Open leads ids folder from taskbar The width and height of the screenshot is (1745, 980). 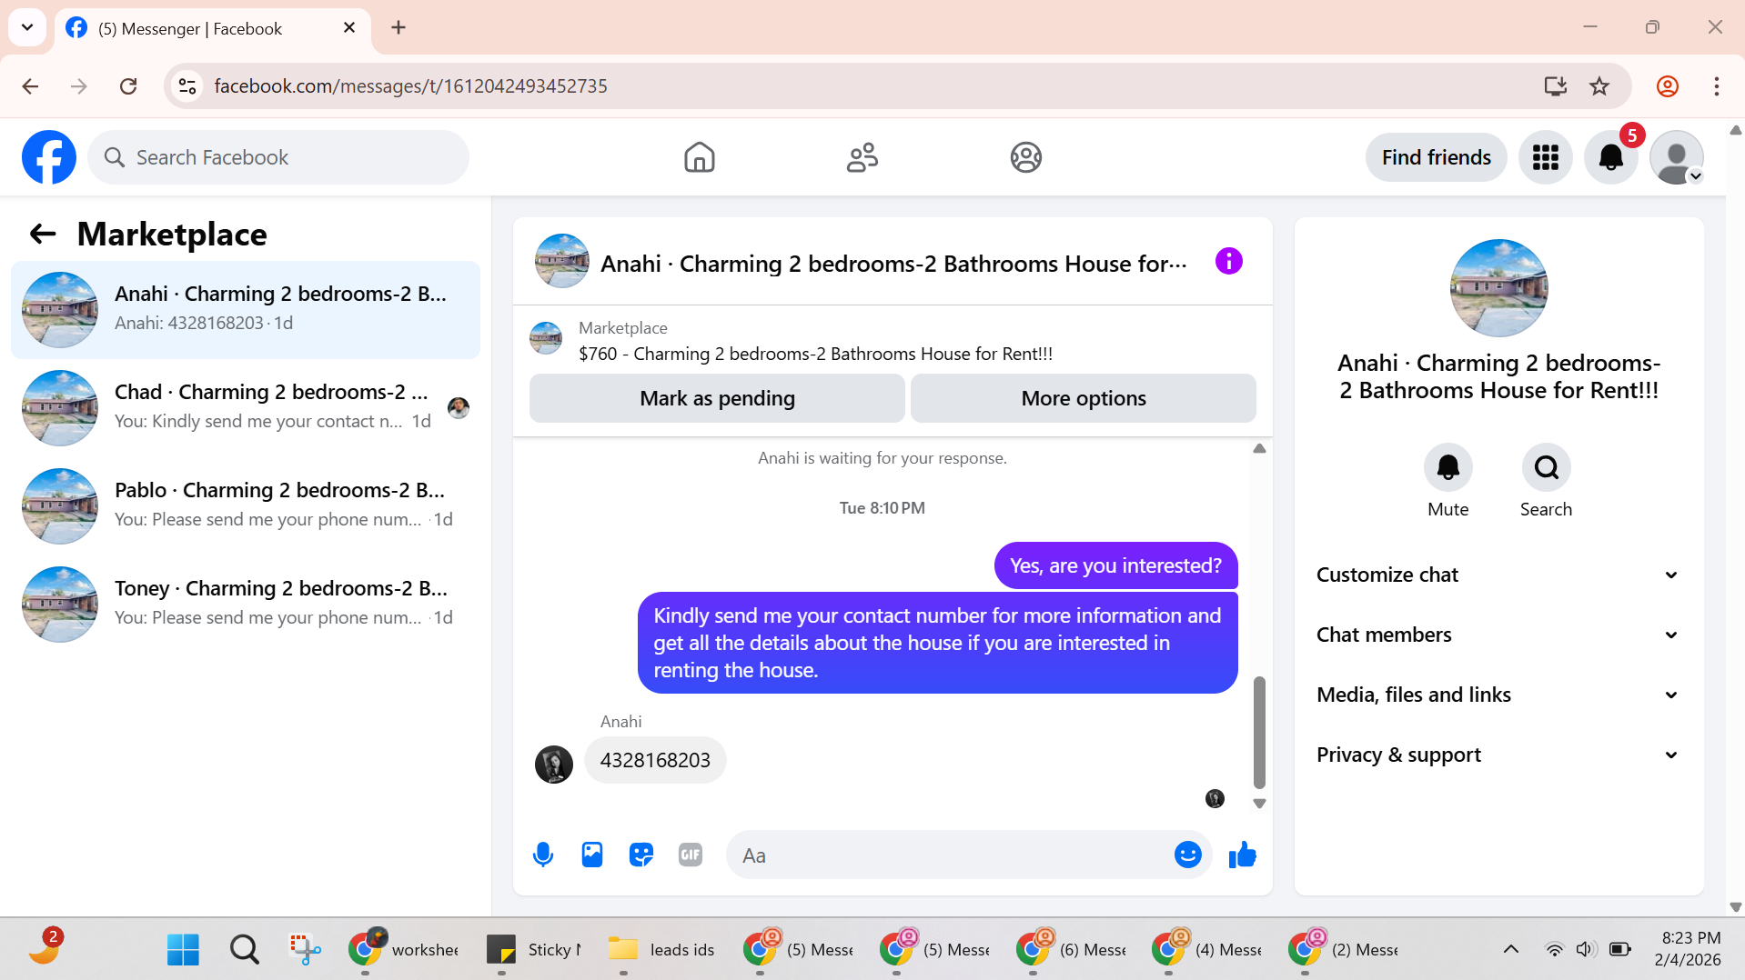pyautogui.click(x=661, y=949)
